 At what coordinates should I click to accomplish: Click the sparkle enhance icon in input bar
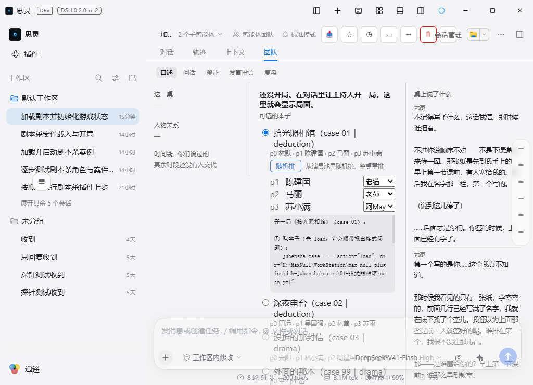pyautogui.click(x=479, y=357)
